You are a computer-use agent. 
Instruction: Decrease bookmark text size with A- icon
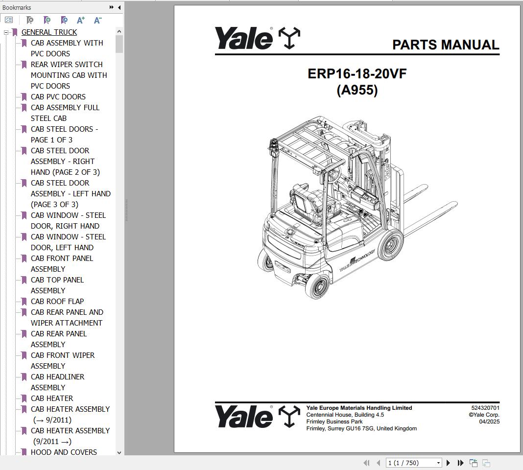tap(97, 20)
